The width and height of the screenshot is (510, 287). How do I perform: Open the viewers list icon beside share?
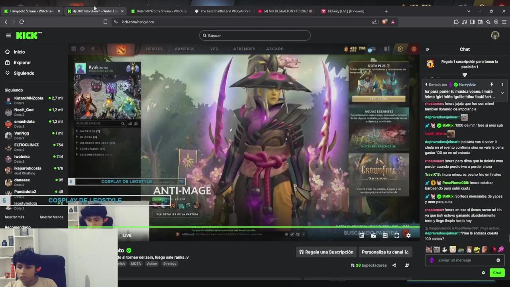pos(407,265)
